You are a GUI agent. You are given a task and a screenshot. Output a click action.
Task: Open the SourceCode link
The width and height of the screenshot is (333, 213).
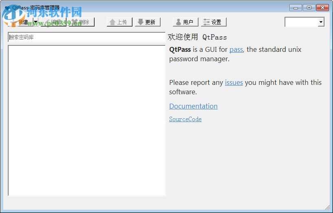[185, 119]
